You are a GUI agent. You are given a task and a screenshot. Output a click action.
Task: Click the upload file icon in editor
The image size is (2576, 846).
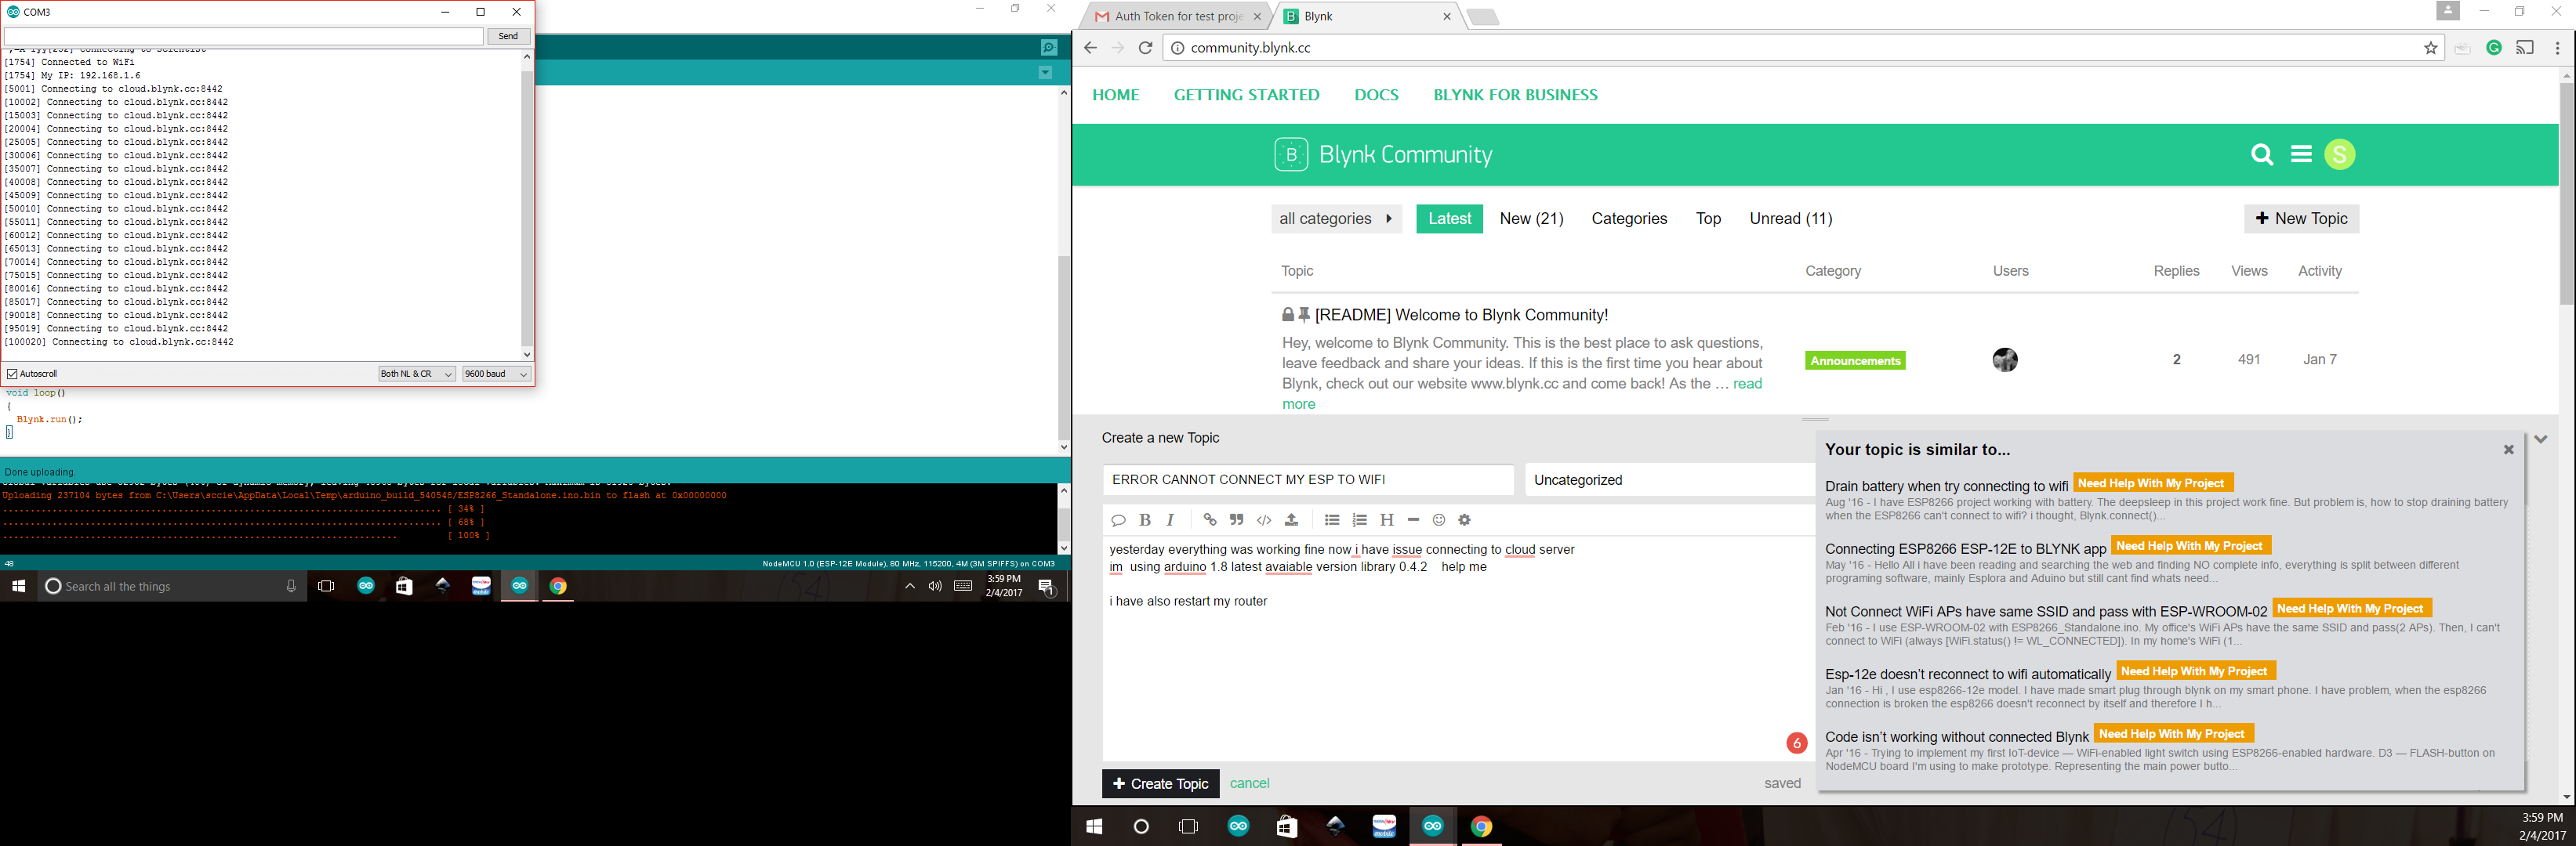tap(1291, 519)
